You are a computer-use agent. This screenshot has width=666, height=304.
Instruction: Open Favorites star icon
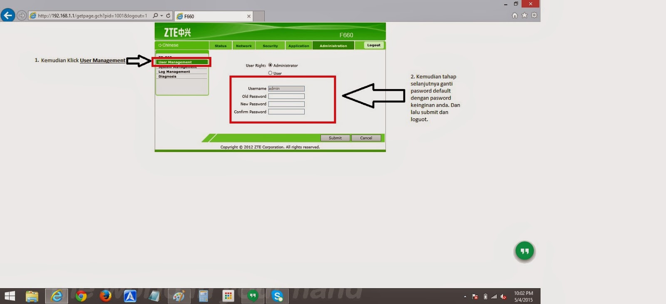click(524, 15)
